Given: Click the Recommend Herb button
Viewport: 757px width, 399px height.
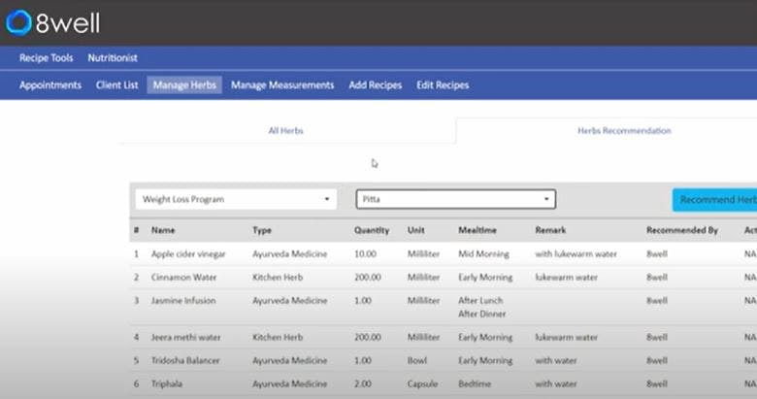Looking at the screenshot, I should [x=714, y=200].
